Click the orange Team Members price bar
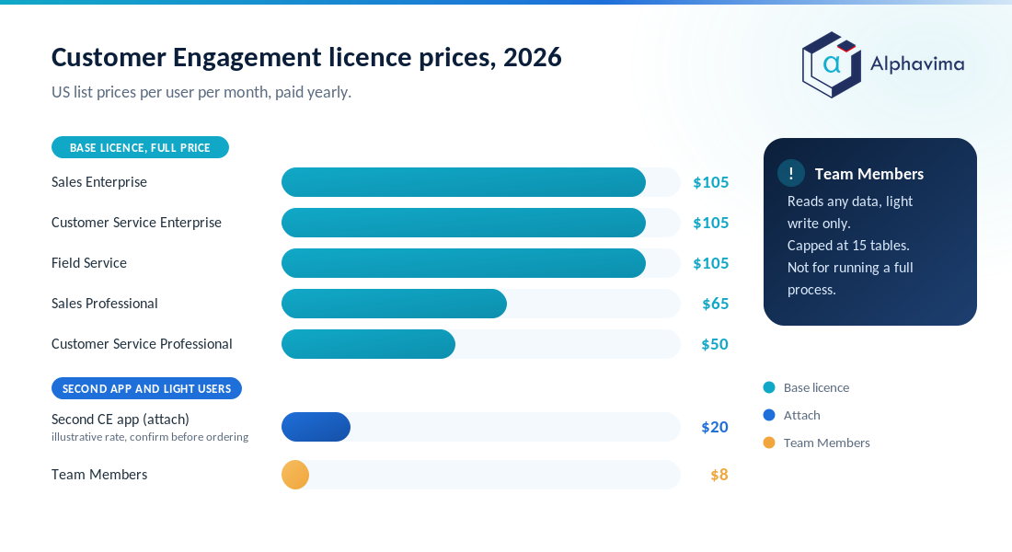 [x=295, y=475]
